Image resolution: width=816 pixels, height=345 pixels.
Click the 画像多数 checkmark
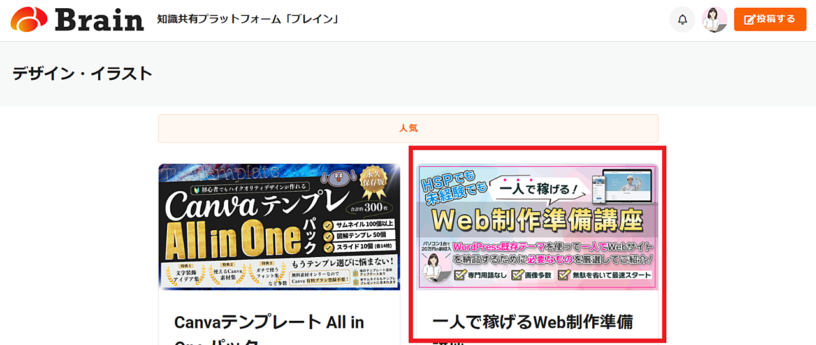tap(518, 275)
